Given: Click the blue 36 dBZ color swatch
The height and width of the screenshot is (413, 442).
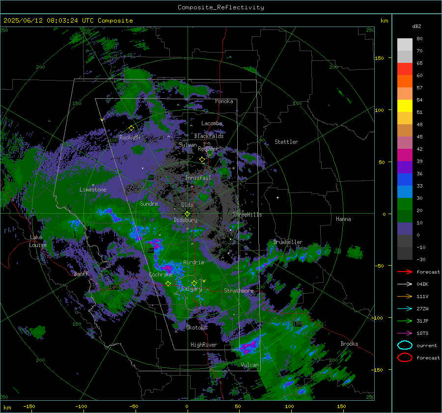Looking at the screenshot, I should coord(405,180).
